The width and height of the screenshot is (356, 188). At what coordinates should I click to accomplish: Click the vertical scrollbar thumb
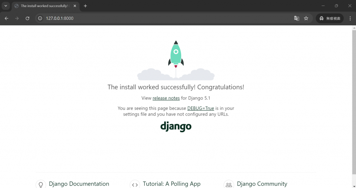point(354,102)
